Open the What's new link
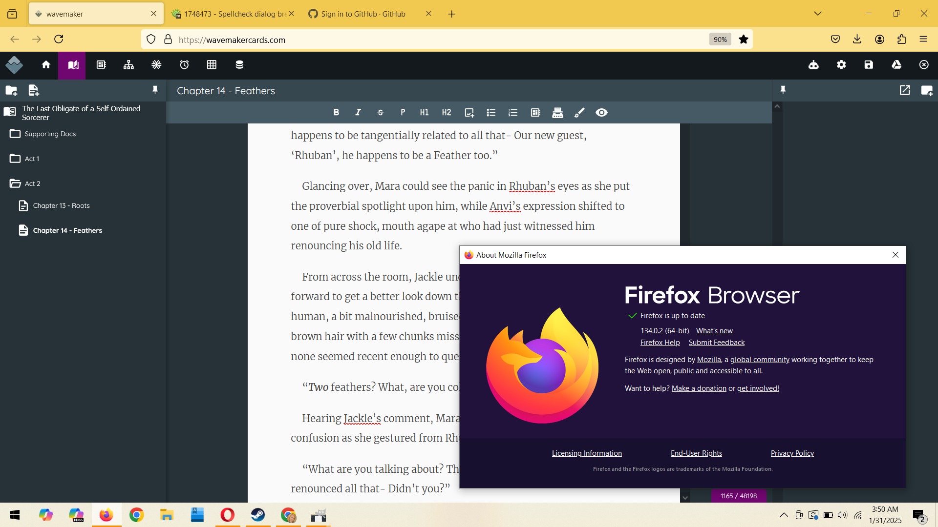This screenshot has width=938, height=527. pos(714,331)
